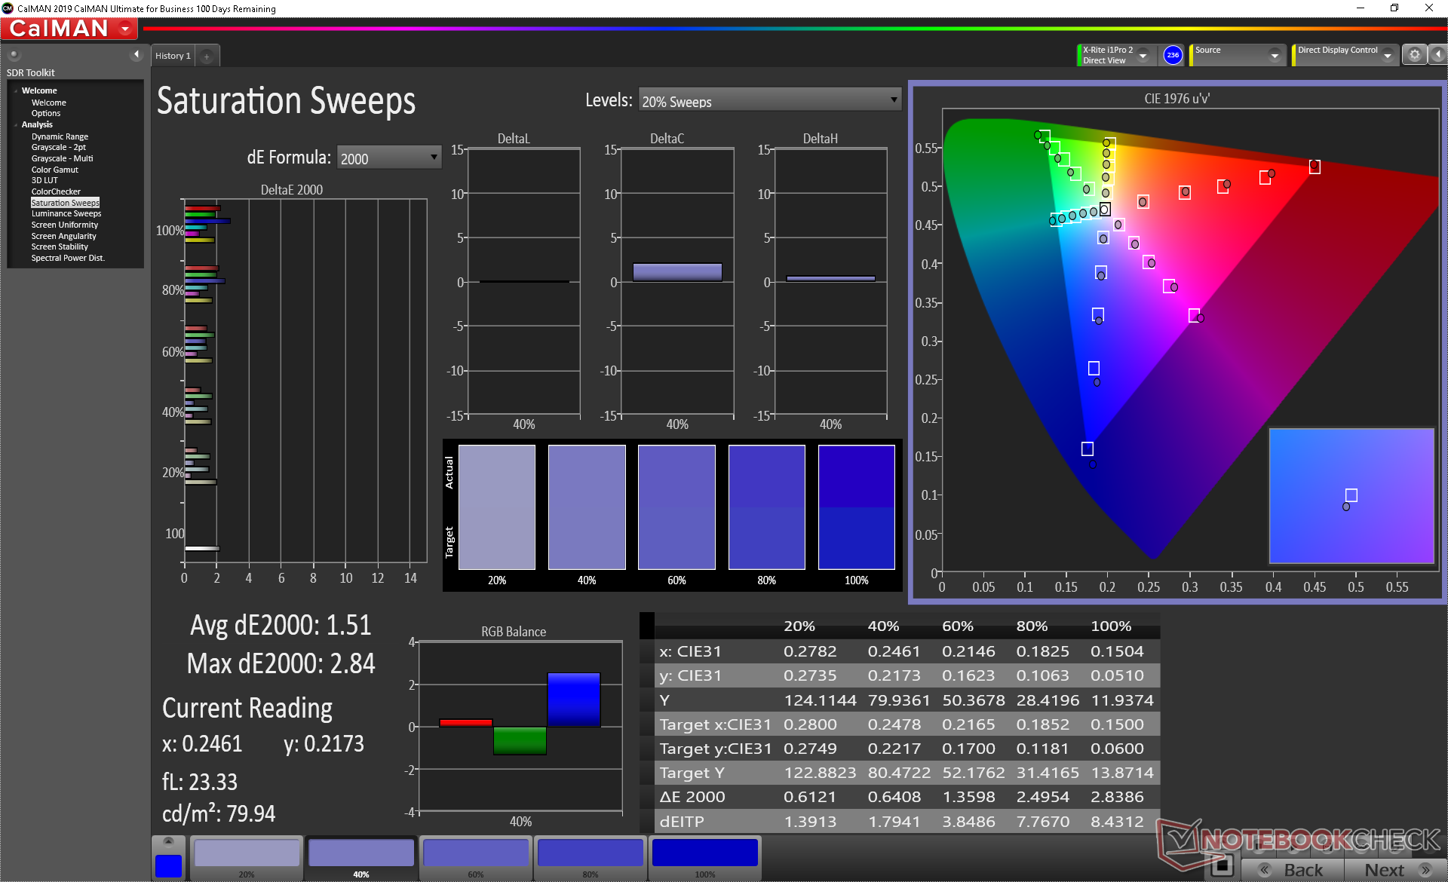Click the stop measurement square icon
Screen dimensions: 1448x882
pos(1222,865)
